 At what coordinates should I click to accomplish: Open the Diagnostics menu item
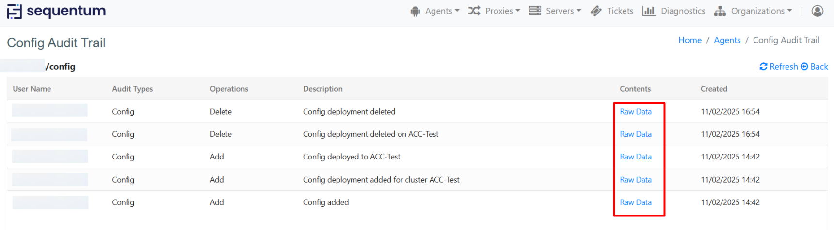pyautogui.click(x=683, y=11)
